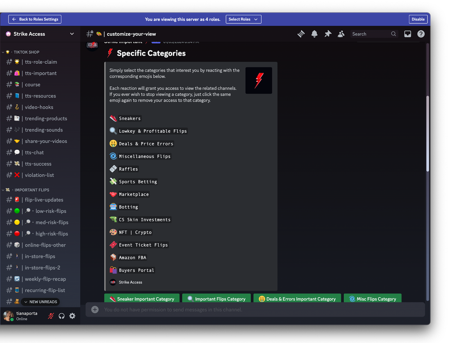449x343 pixels.
Task: Collapse the IMPORTANT FLIPS category
Action: pyautogui.click(x=31, y=190)
